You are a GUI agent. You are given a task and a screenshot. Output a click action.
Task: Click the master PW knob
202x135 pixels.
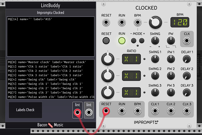(x=171, y=41)
